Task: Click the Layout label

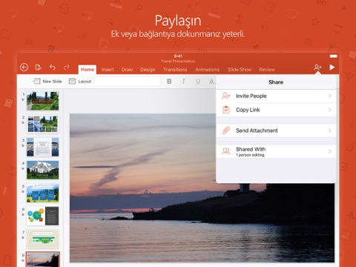Action: pos(85,82)
